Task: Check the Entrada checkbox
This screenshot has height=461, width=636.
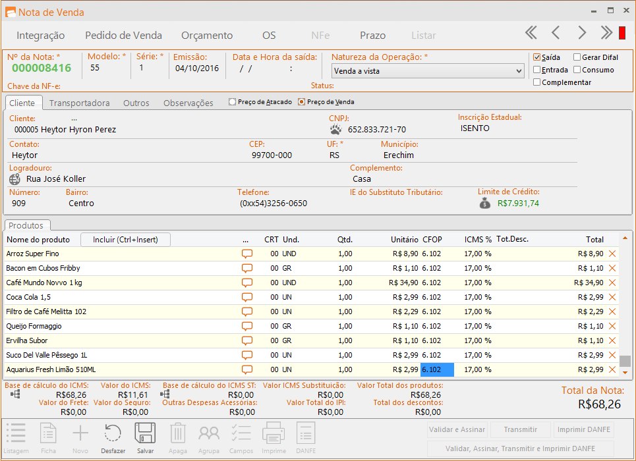Action: 536,70
